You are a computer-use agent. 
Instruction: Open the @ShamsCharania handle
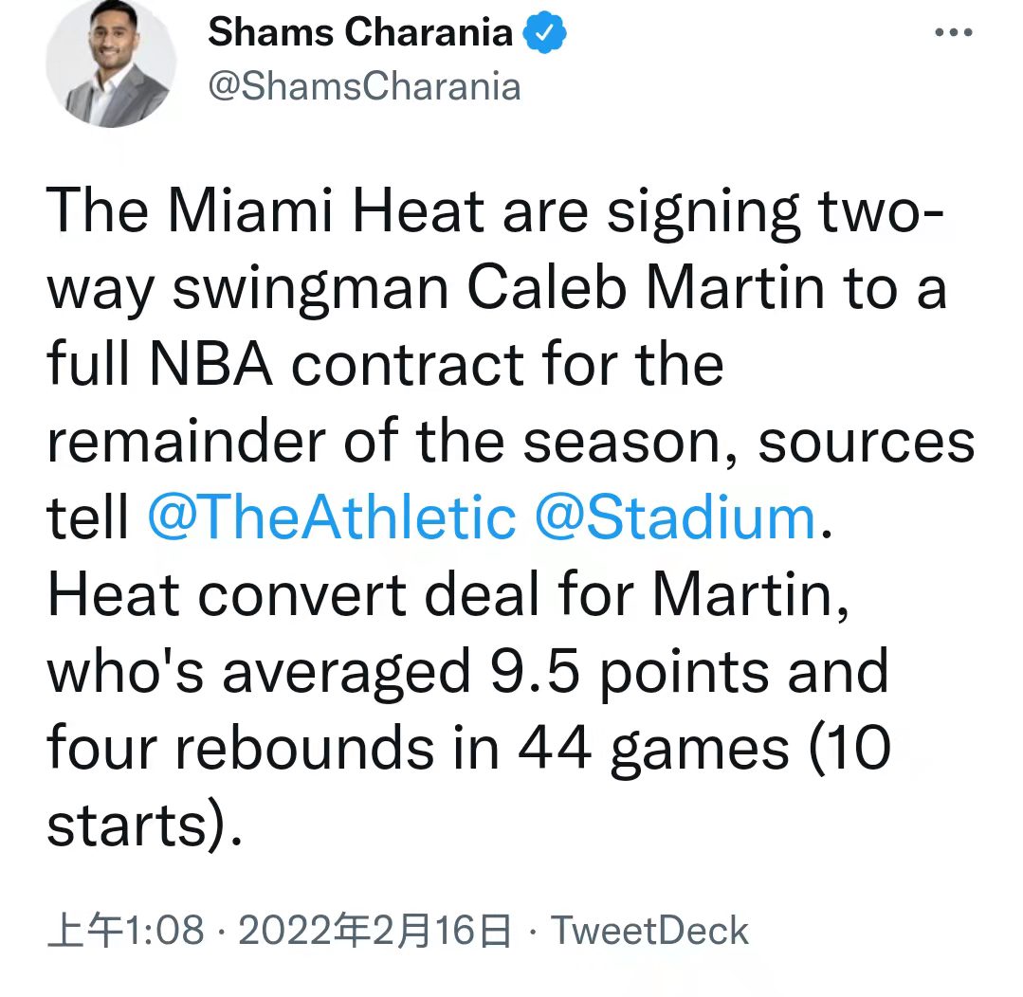(364, 86)
